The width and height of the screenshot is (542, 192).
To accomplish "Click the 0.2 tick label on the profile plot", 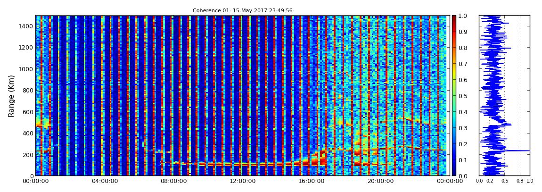I will click(x=490, y=181).
